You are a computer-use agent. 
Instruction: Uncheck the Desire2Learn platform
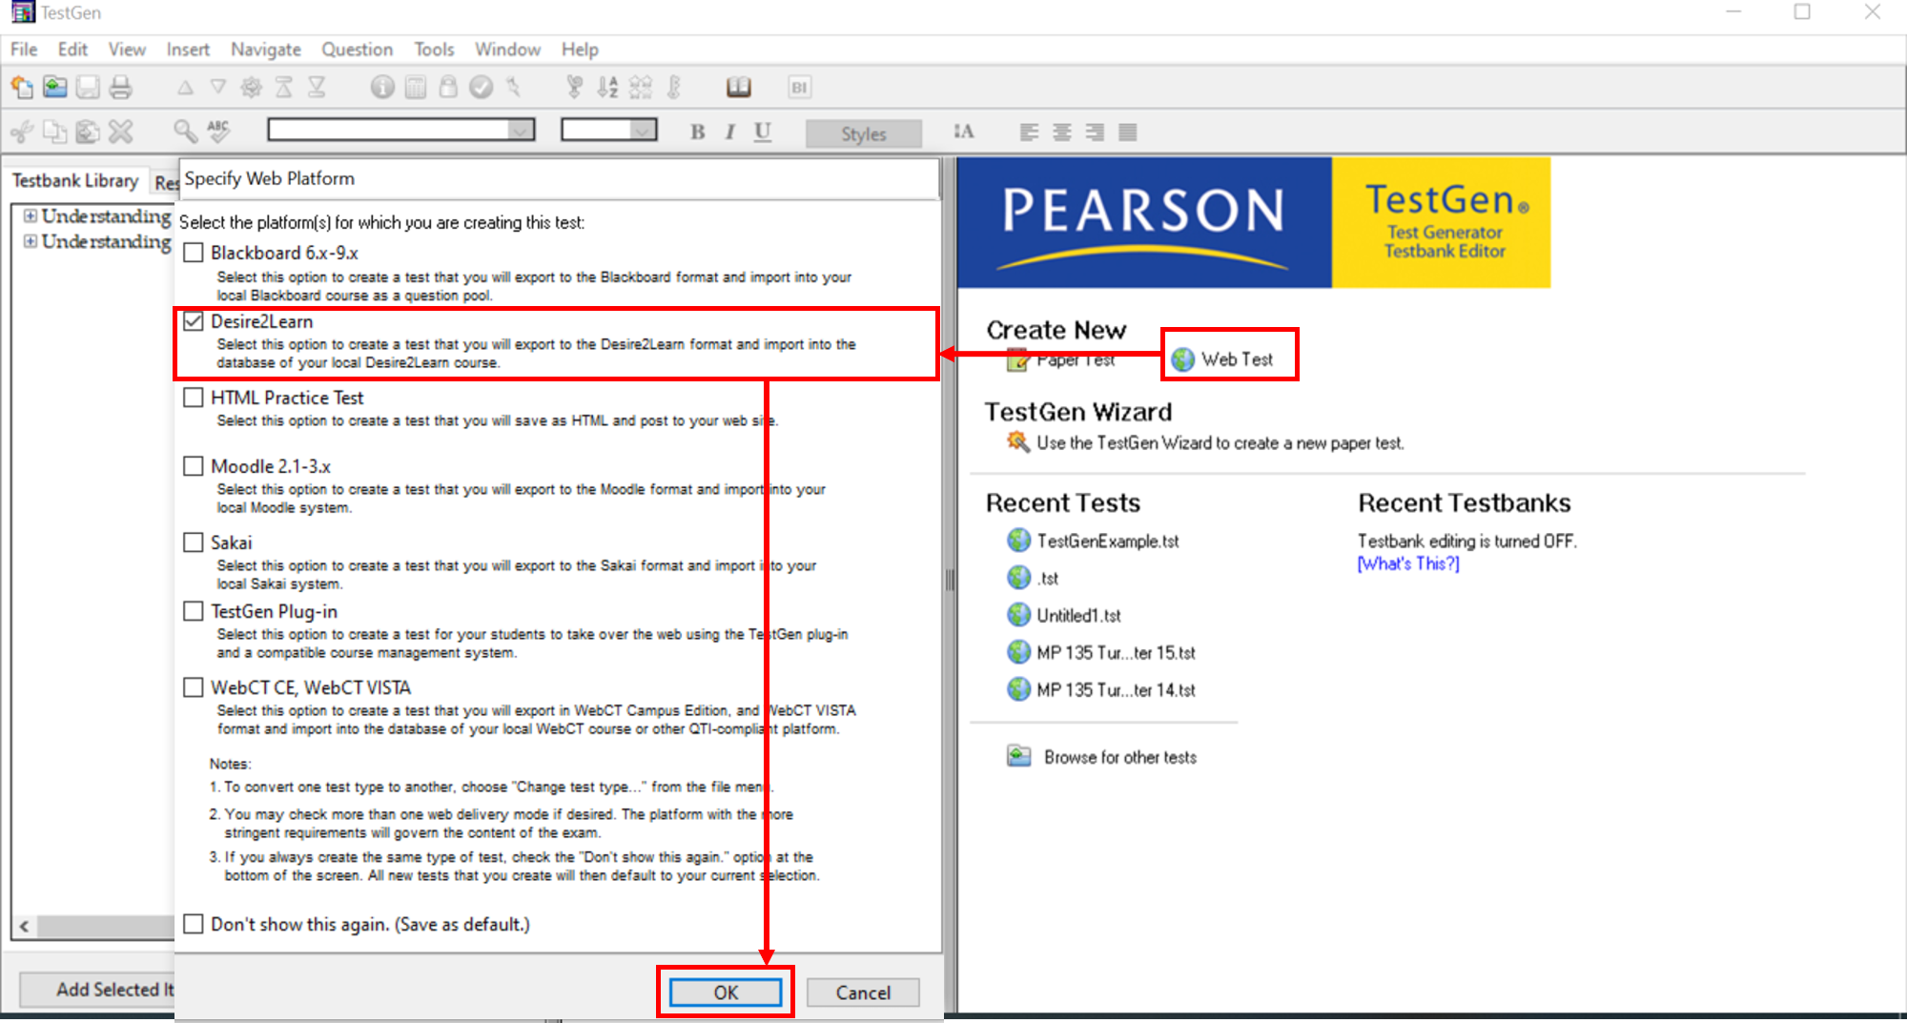click(x=194, y=321)
